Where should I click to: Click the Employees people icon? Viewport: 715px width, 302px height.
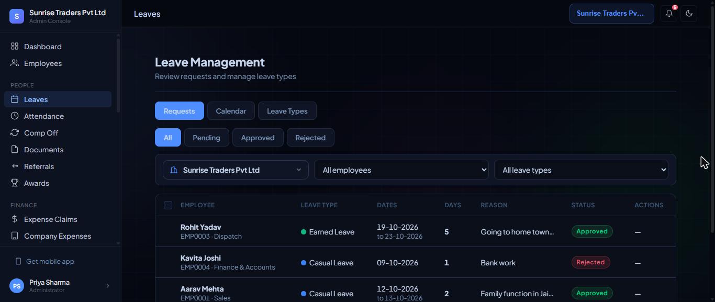15,63
